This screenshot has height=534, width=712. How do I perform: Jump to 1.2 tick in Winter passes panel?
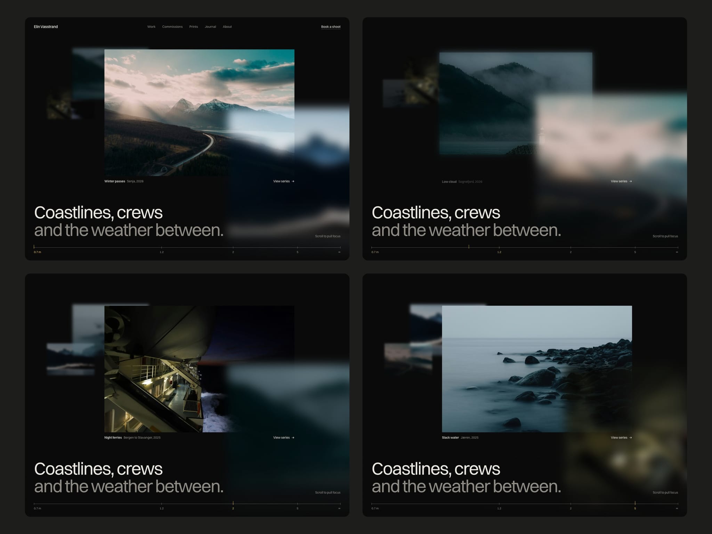pos(162,252)
